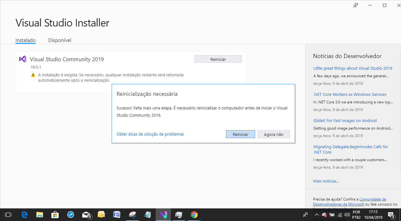401x221 pixels.
Task: Open the Snipping Tool from the taskbar
Action: pyautogui.click(x=132, y=215)
